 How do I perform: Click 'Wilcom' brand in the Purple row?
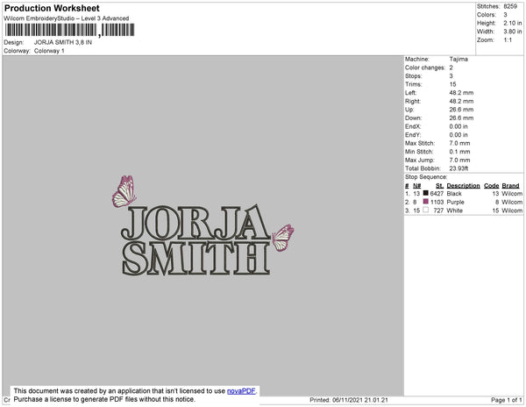tap(512, 202)
